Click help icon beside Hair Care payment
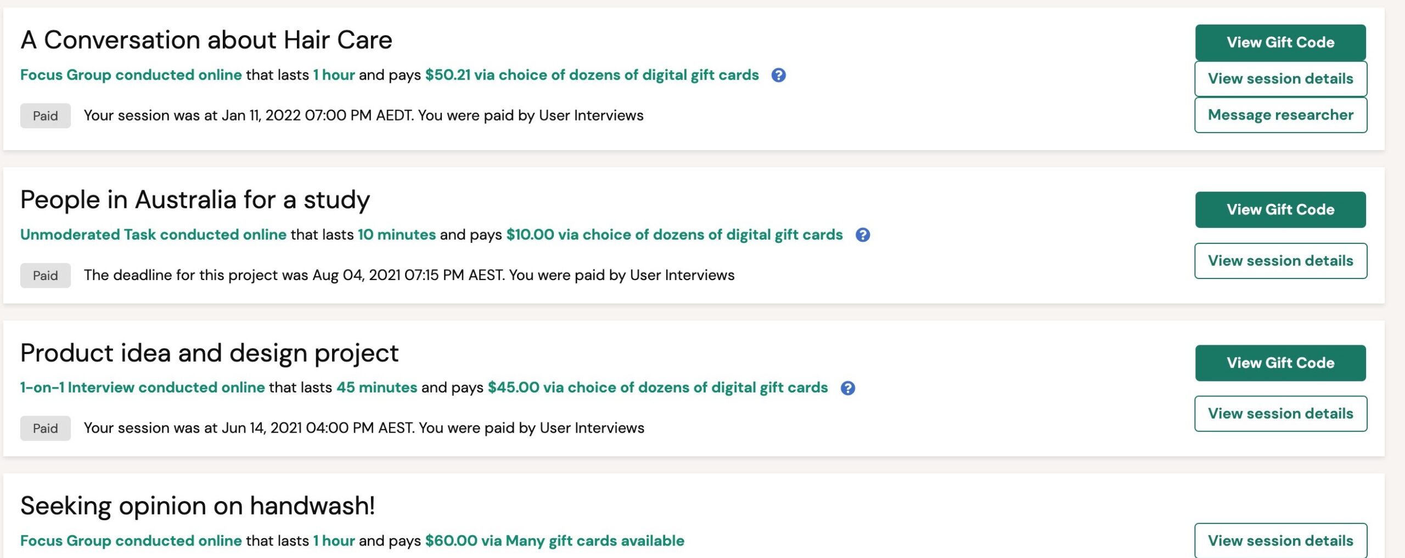 [778, 75]
